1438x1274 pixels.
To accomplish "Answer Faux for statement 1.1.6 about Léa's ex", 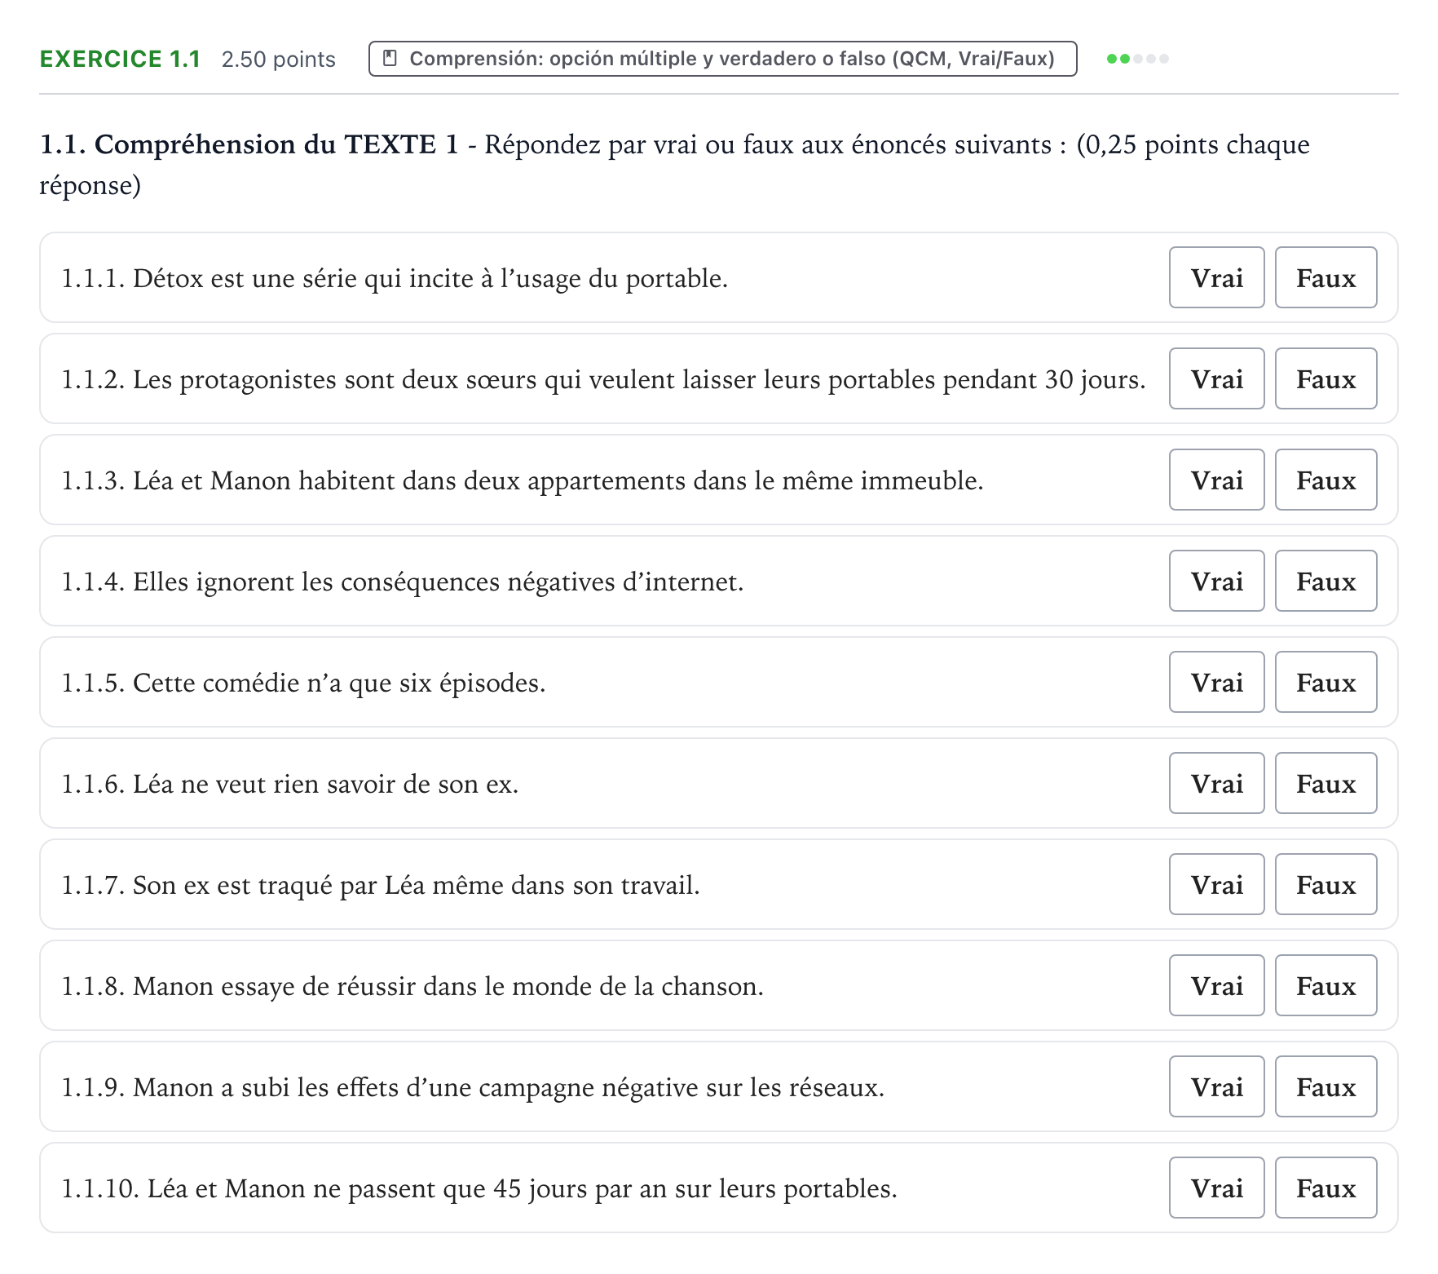I will click(x=1326, y=783).
